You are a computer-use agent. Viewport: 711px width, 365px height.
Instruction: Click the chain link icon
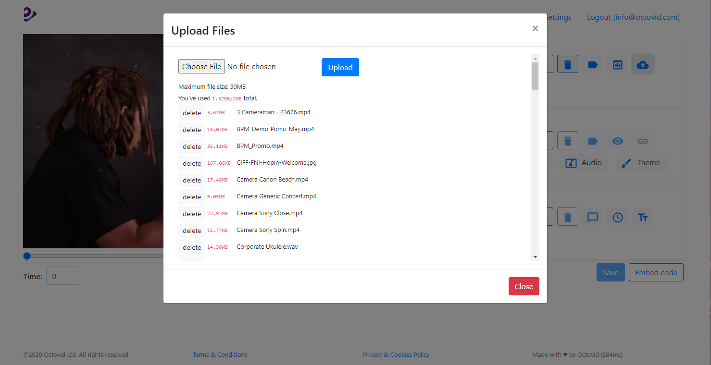pos(643,141)
